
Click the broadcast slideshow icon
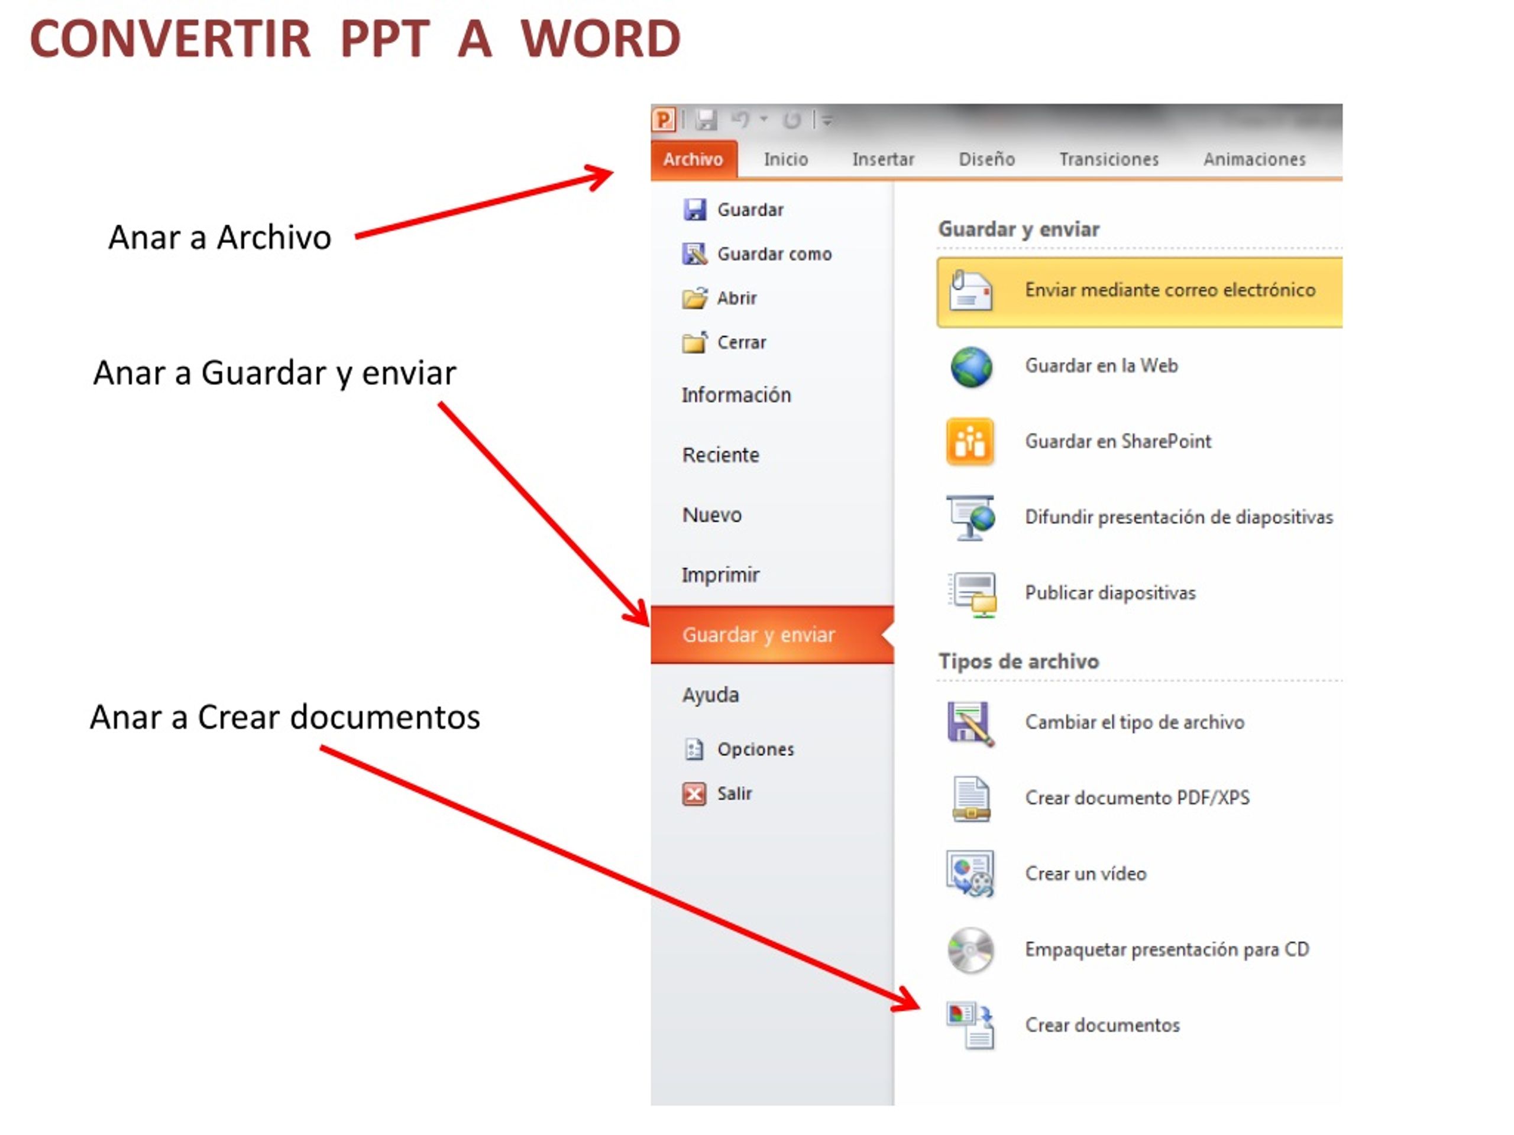point(970,517)
